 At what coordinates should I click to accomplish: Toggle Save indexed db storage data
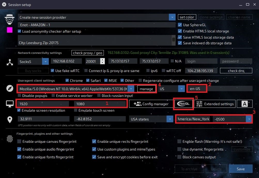180,43
